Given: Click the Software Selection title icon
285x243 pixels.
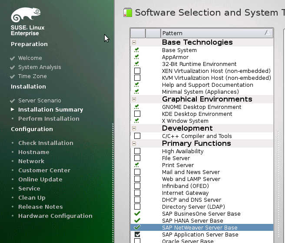Looking at the screenshot, I should (128, 13).
